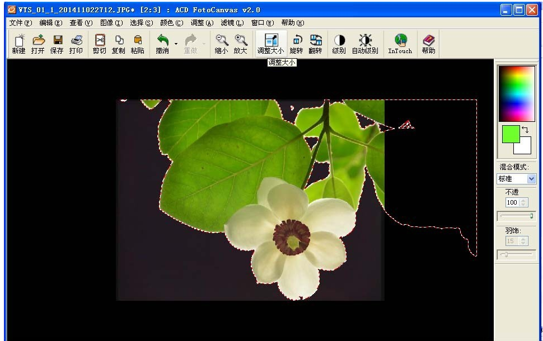Click the 帮助 help toolbar button
The width and height of the screenshot is (543, 341).
click(428, 44)
